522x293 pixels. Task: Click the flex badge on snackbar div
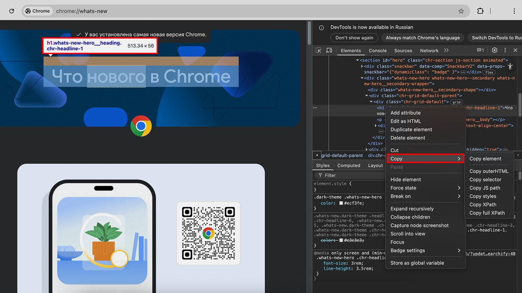pos(489,72)
